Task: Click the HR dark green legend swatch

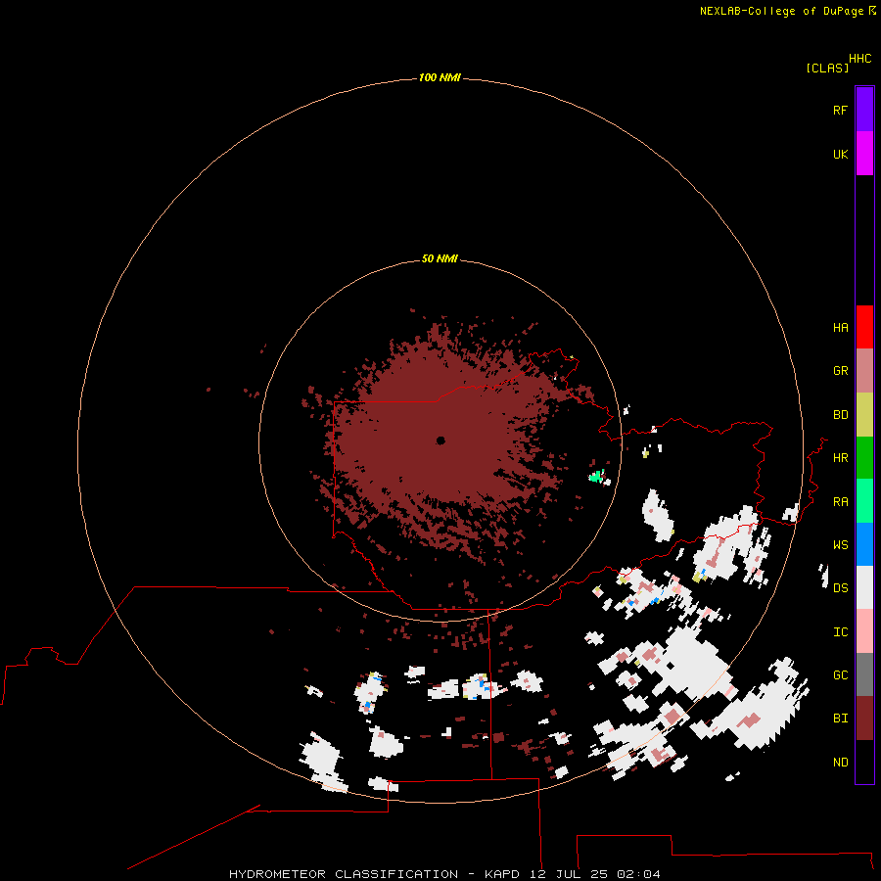Action: click(x=864, y=458)
